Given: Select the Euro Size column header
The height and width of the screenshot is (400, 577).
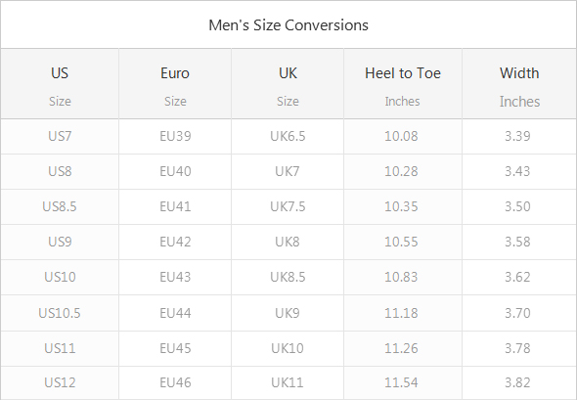Looking at the screenshot, I should [x=175, y=84].
